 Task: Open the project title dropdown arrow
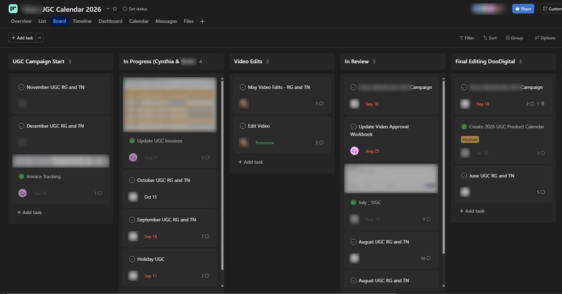coord(108,9)
